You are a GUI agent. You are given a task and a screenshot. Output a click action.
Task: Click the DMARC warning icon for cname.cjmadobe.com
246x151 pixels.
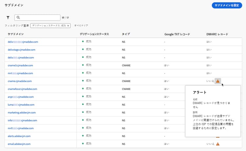point(218,81)
